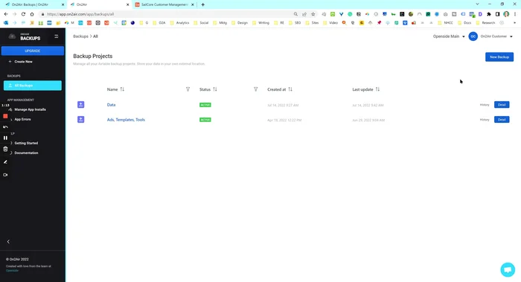The image size is (521, 282).
Task: Open the chat support bubble
Action: 508,269
